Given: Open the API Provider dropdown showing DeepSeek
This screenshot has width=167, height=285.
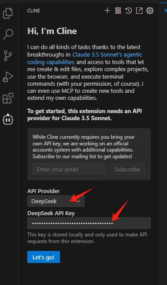Looking at the screenshot, I should click(56, 201).
